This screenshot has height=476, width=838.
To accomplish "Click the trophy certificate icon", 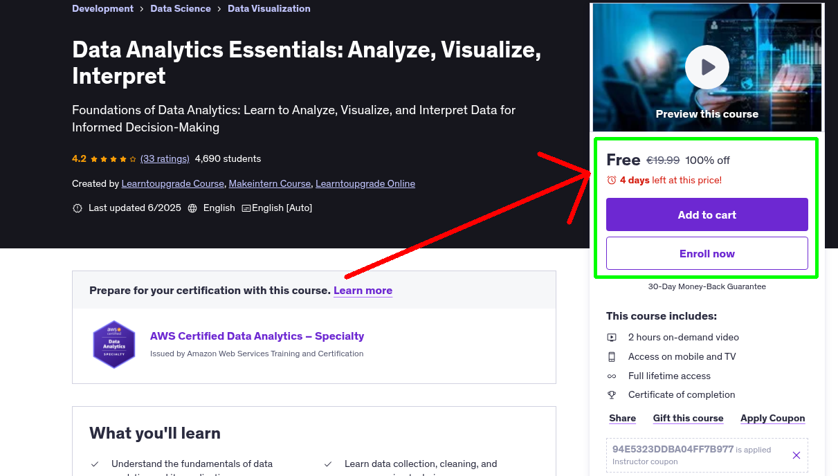I will [x=612, y=395].
